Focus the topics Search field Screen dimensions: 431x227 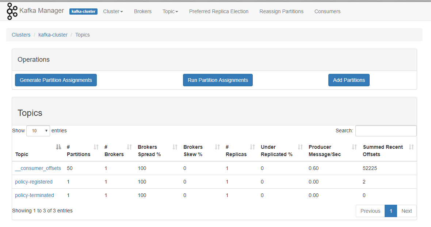click(386, 131)
